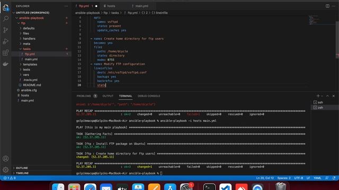Open the Explorer view in activity bar
This screenshot has width=339, height=190.
tap(6, 8)
